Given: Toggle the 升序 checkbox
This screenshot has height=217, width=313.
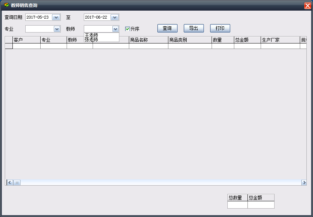Looking at the screenshot, I should (x=127, y=29).
